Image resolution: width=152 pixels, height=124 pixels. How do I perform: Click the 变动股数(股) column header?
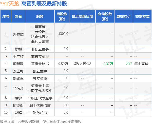(x=105, y=16)
